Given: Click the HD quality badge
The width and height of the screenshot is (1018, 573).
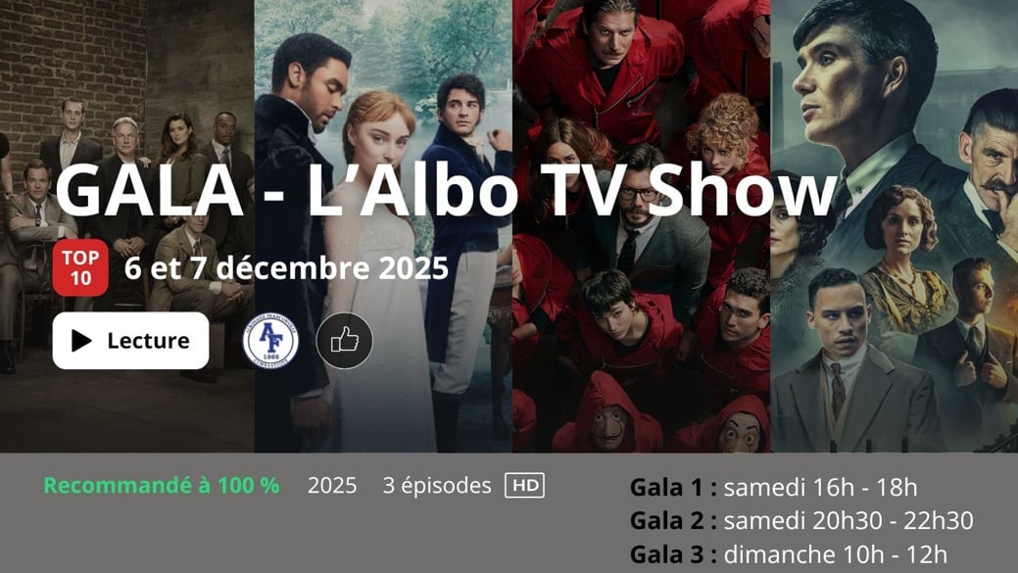Looking at the screenshot, I should [524, 486].
